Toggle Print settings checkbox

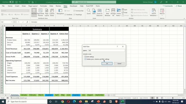pos(85,57)
